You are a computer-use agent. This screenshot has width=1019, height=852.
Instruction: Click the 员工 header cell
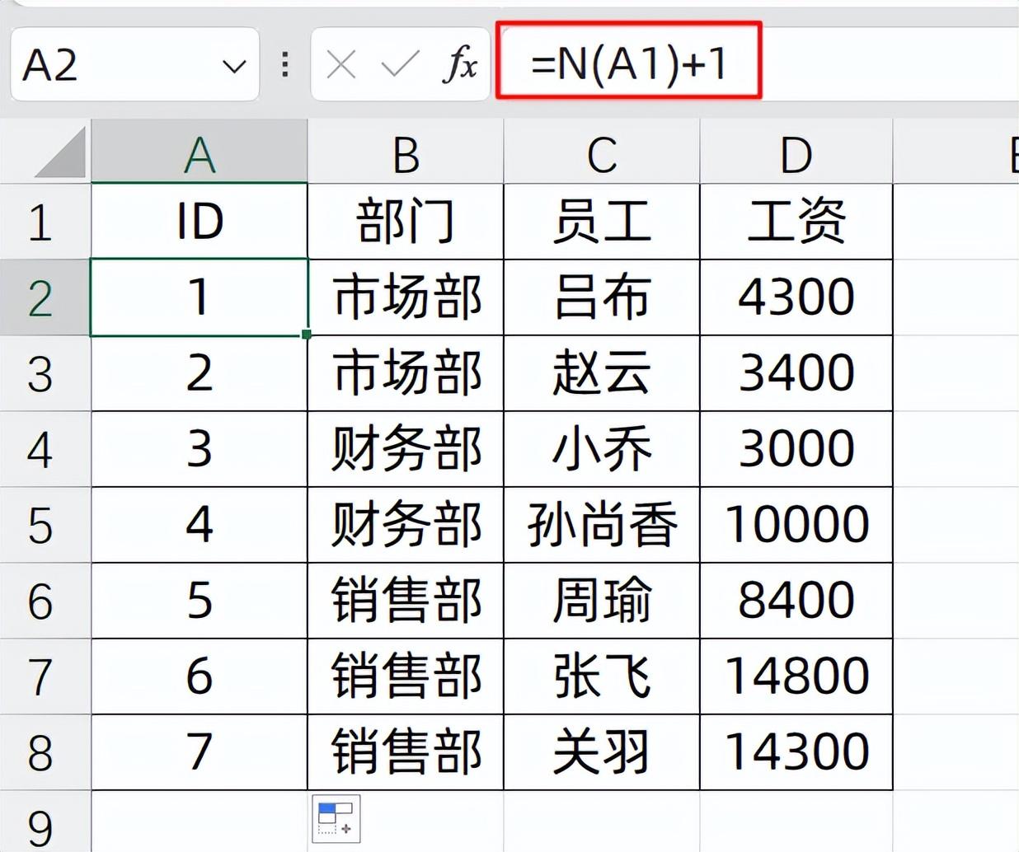602,222
